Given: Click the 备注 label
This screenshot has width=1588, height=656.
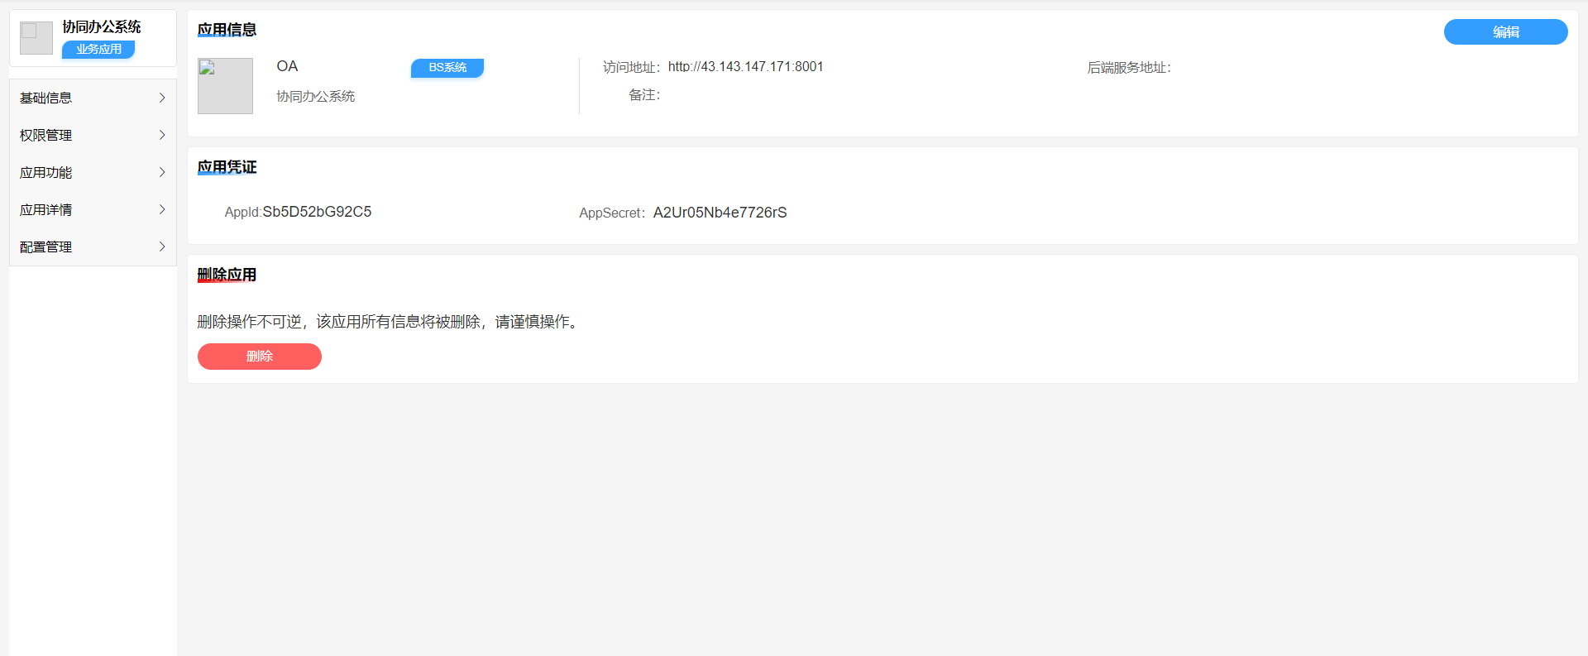Looking at the screenshot, I should (x=644, y=95).
